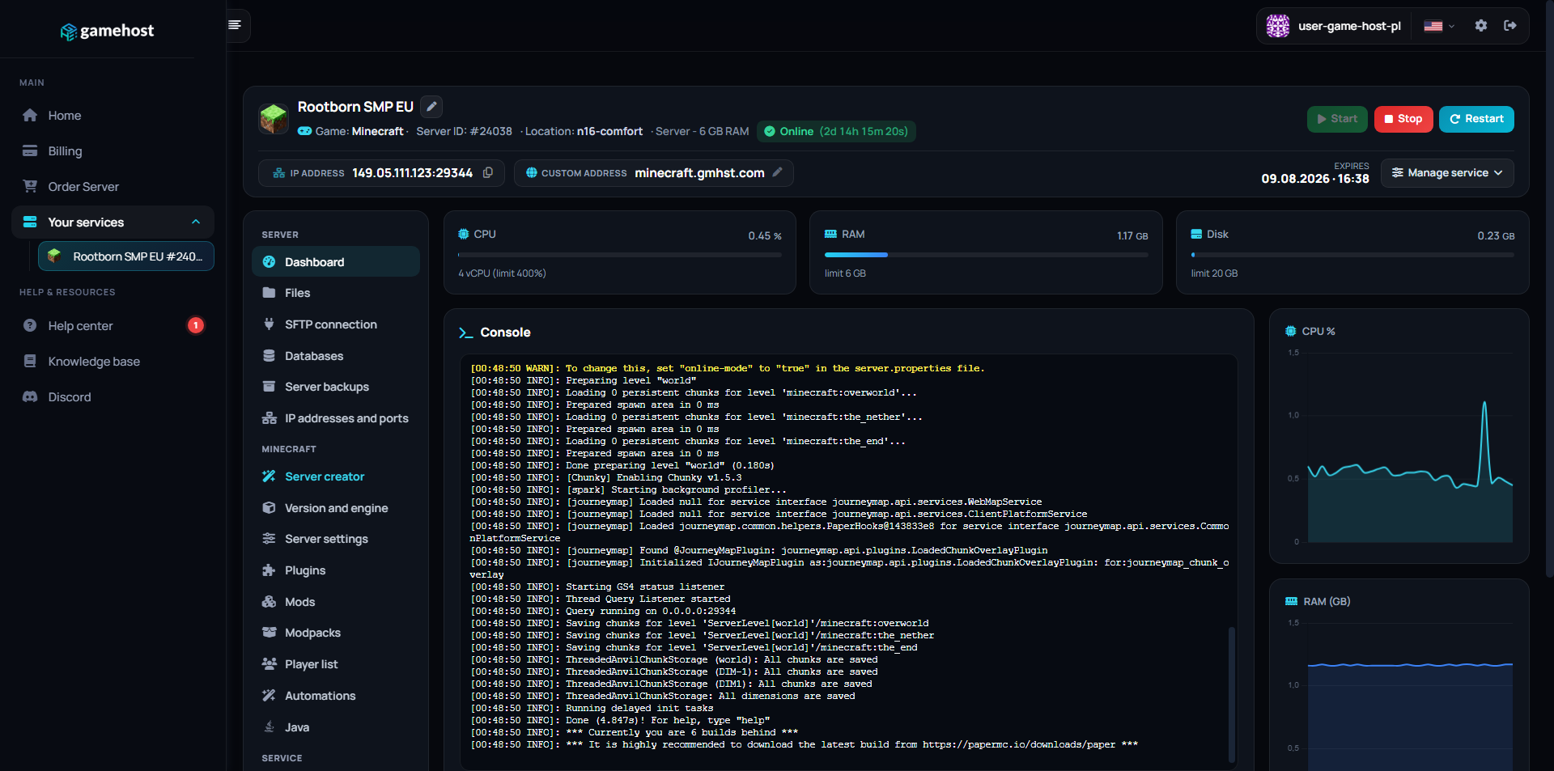
Task: Toggle the sidebar hamburger menu
Action: click(x=235, y=25)
